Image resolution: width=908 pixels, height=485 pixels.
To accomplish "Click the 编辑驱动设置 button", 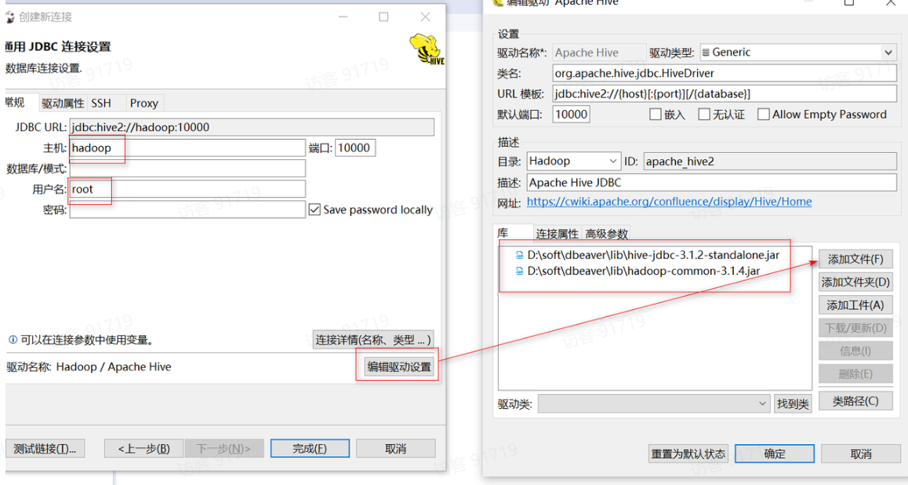I will click(x=399, y=366).
